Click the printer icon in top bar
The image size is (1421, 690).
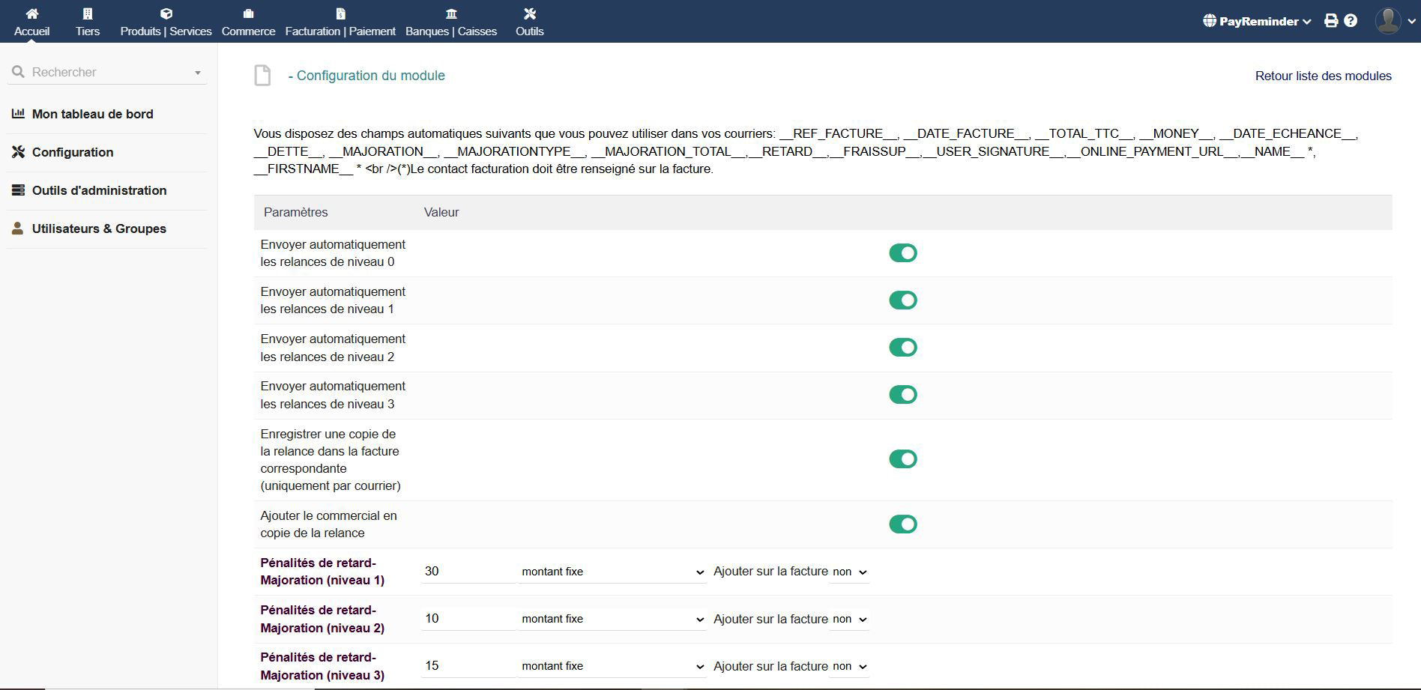pos(1330,21)
